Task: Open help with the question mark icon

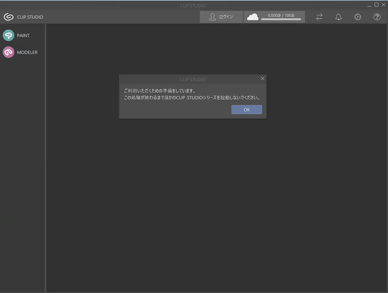Action: (x=377, y=17)
